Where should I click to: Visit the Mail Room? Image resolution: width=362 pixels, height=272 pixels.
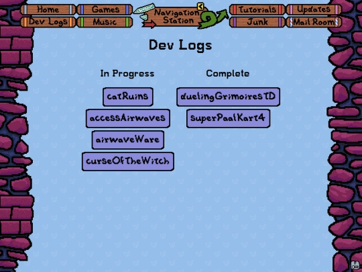(314, 22)
